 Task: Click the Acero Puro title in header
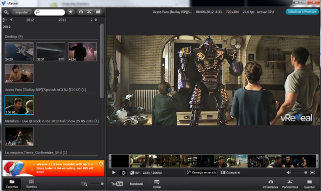172,12
